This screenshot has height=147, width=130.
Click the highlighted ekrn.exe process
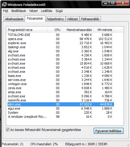[x=61, y=104]
